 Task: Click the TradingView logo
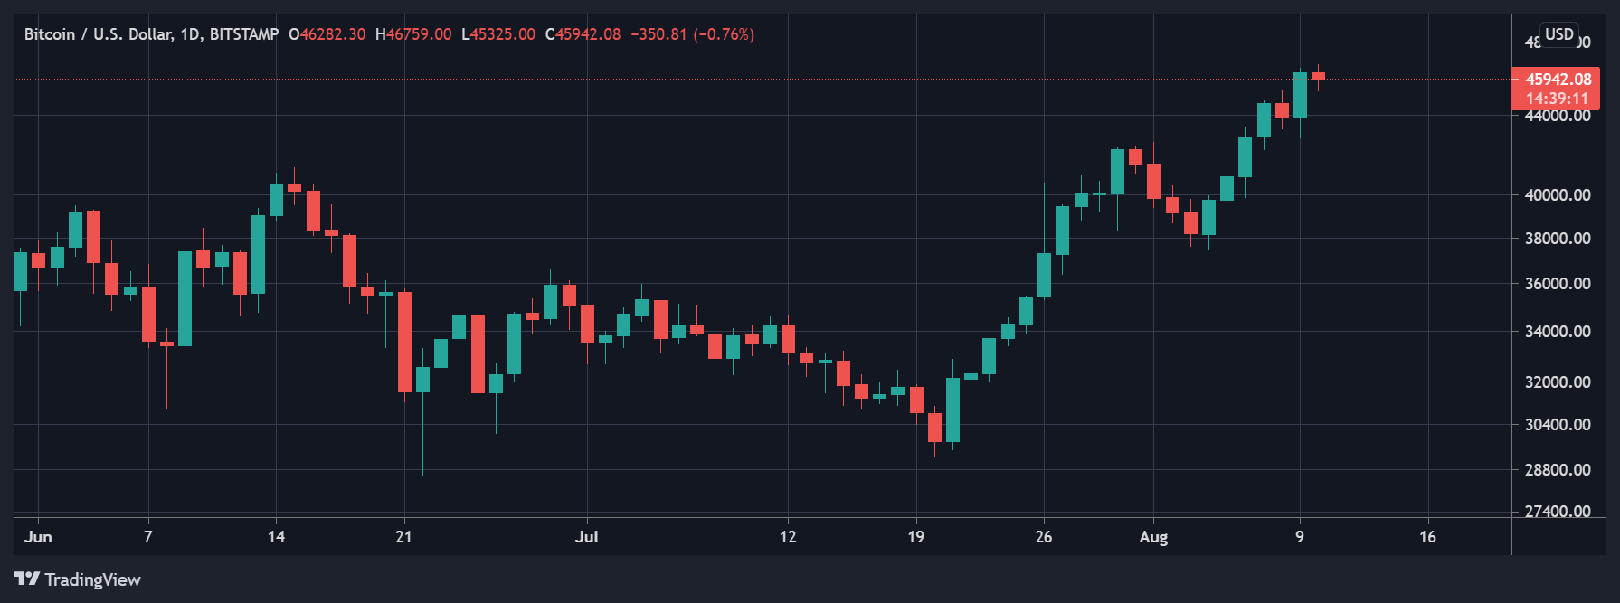pos(77,579)
